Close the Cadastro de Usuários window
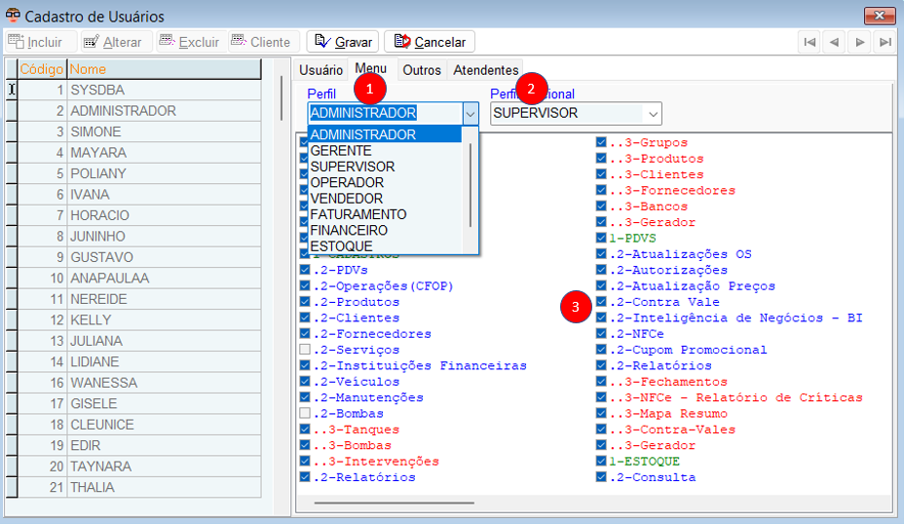904x524 pixels. click(880, 16)
